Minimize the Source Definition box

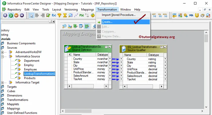[110, 47]
